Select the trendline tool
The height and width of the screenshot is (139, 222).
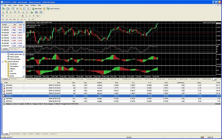19,16
